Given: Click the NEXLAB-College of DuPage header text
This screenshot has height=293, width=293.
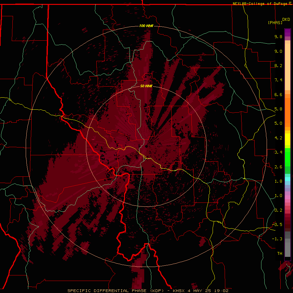Looking at the screenshot, I should click(x=260, y=4).
